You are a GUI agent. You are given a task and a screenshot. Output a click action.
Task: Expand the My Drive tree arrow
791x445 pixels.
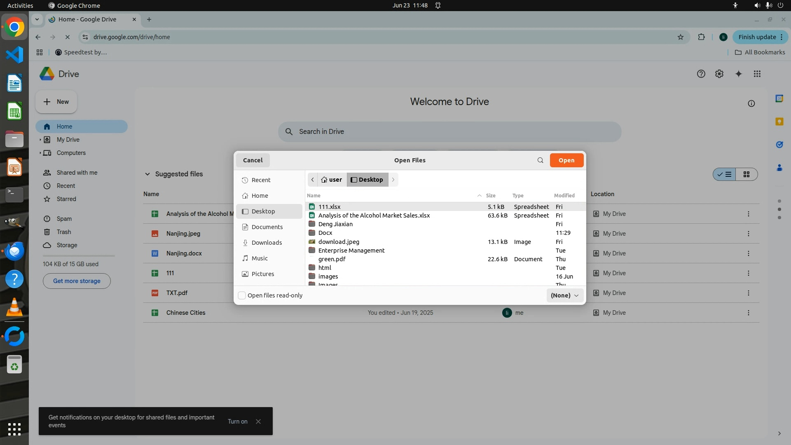point(40,140)
